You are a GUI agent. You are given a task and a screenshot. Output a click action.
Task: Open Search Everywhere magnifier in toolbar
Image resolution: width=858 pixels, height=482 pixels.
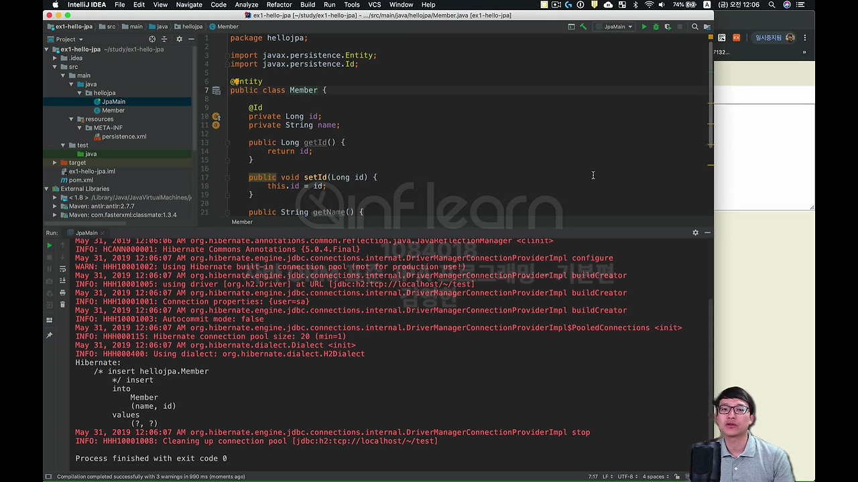tap(695, 27)
